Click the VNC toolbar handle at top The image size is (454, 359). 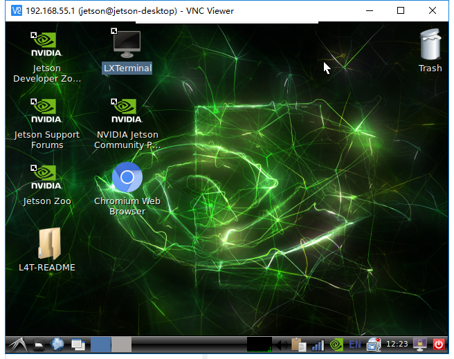227,22
